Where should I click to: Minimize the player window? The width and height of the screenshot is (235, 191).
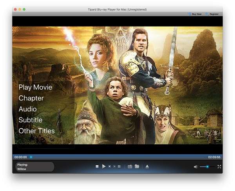[x=20, y=9]
